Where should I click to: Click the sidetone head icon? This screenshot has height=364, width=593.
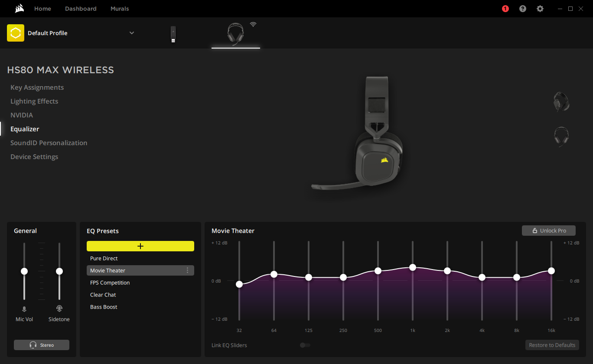tap(59, 309)
